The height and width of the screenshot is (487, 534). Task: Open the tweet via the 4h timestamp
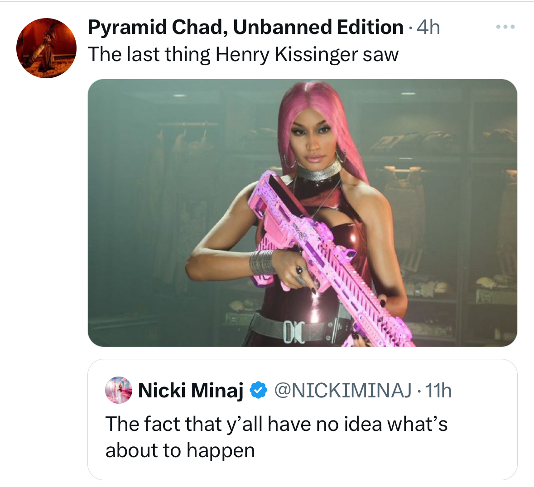pyautogui.click(x=428, y=27)
